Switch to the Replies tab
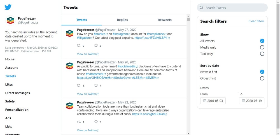Image resolution: width=280 pixels, height=135 pixels. click(122, 20)
